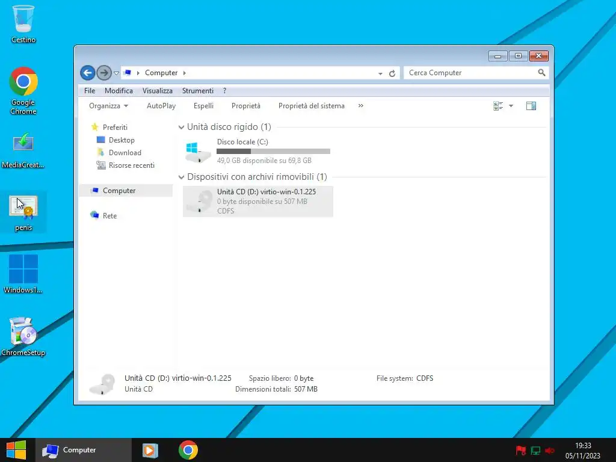Viewport: 616px width, 462px height.
Task: Go back with the blue back arrow
Action: click(x=88, y=73)
